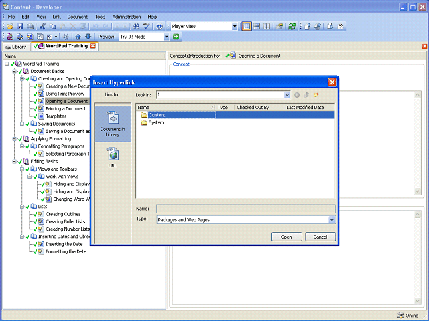Select URL globe link type
This screenshot has height=321, width=429.
coord(113,158)
